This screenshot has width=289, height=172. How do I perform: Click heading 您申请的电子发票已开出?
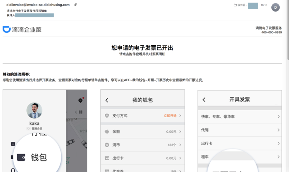pos(142,48)
